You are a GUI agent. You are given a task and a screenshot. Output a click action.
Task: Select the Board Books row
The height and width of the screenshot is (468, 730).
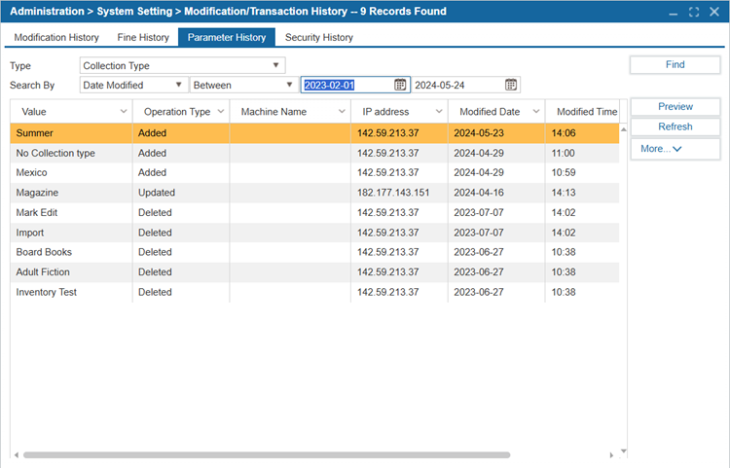314,252
